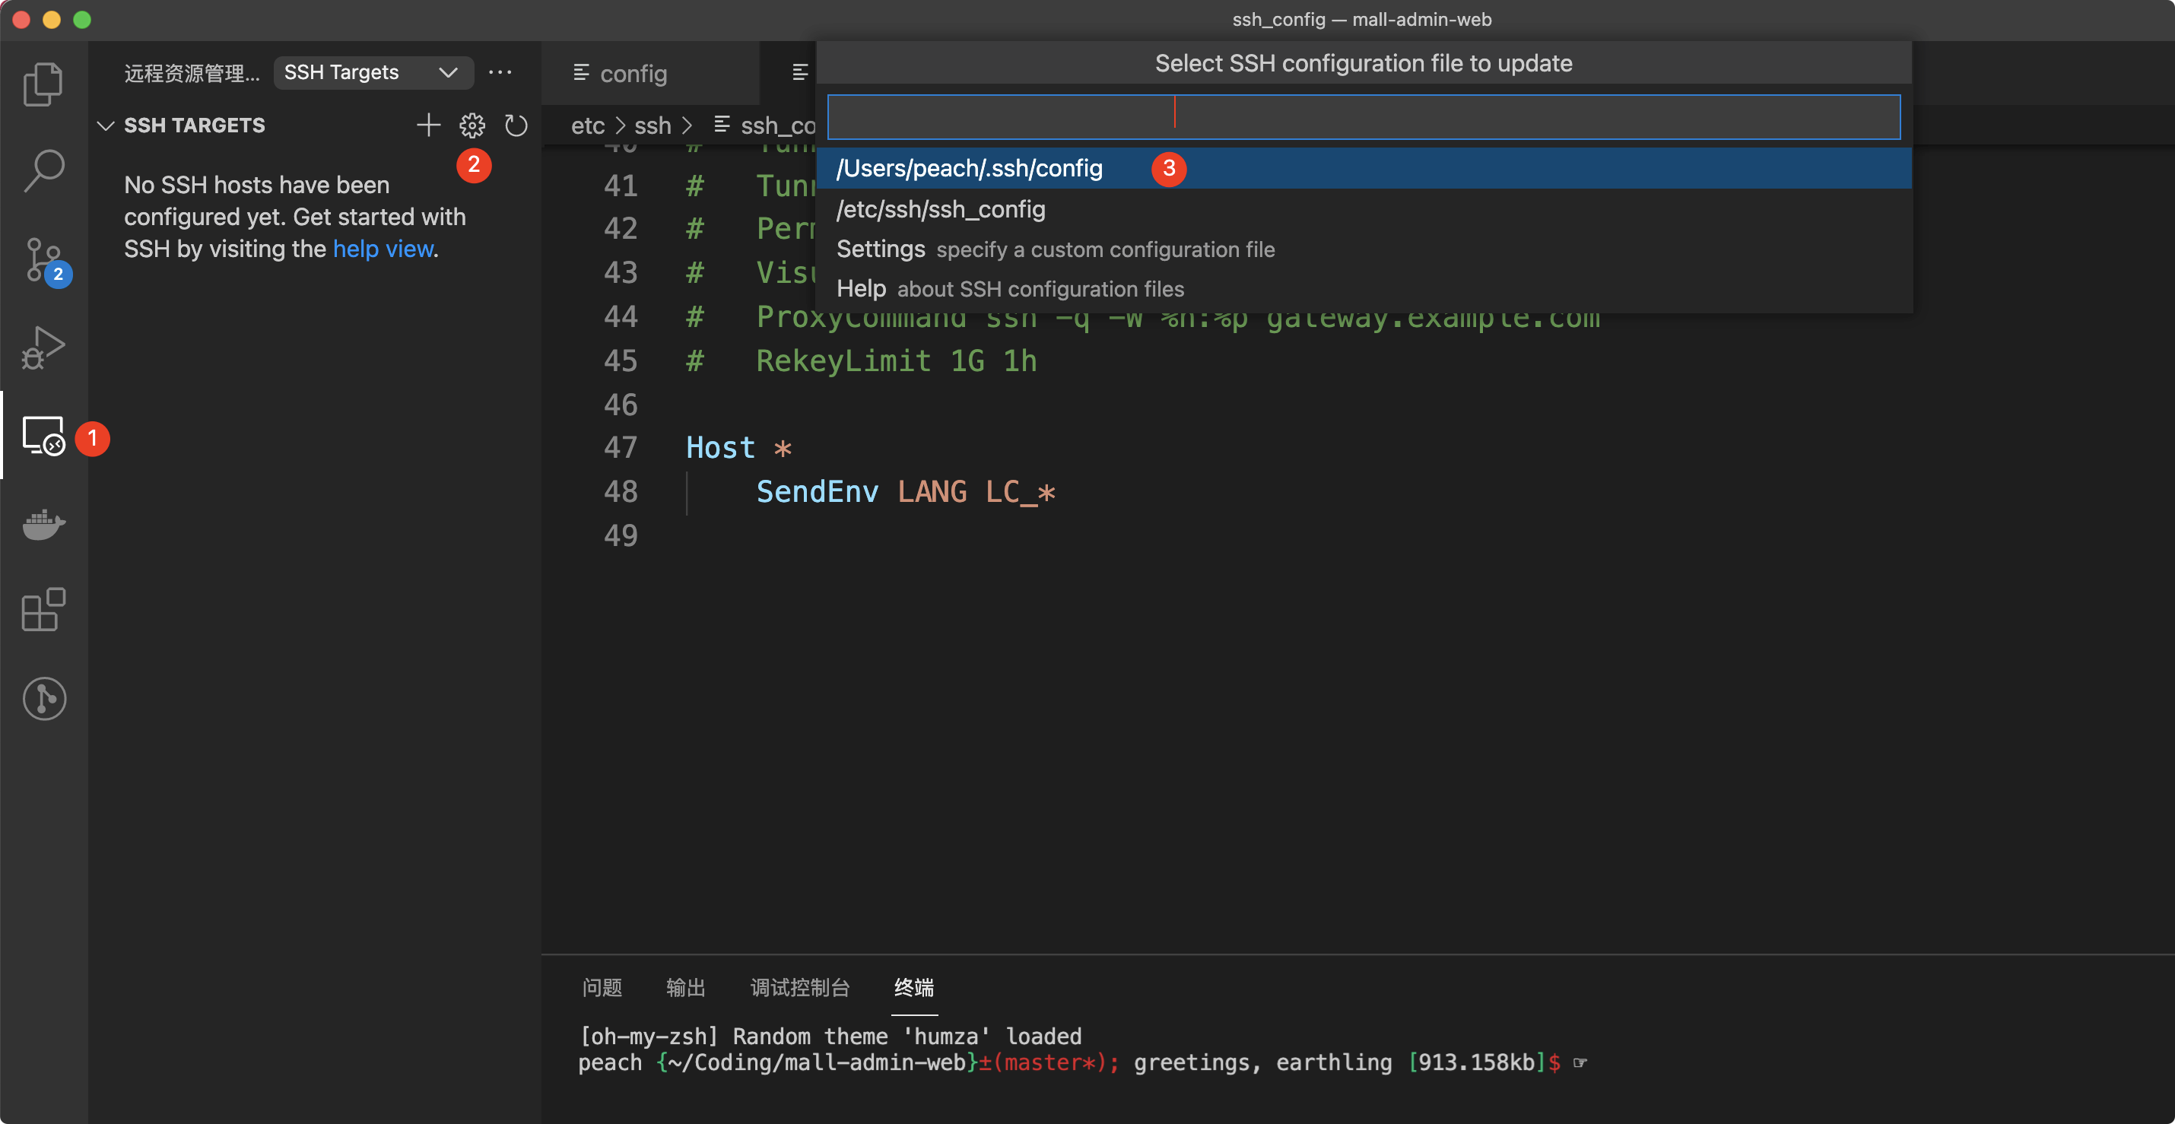
Task: Click the macOS red close window button
Action: click(x=22, y=20)
